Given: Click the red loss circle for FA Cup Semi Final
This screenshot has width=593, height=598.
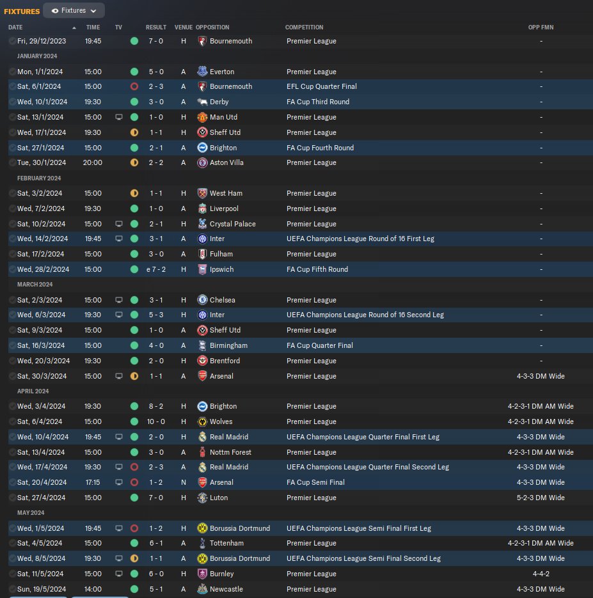Looking at the screenshot, I should (134, 482).
